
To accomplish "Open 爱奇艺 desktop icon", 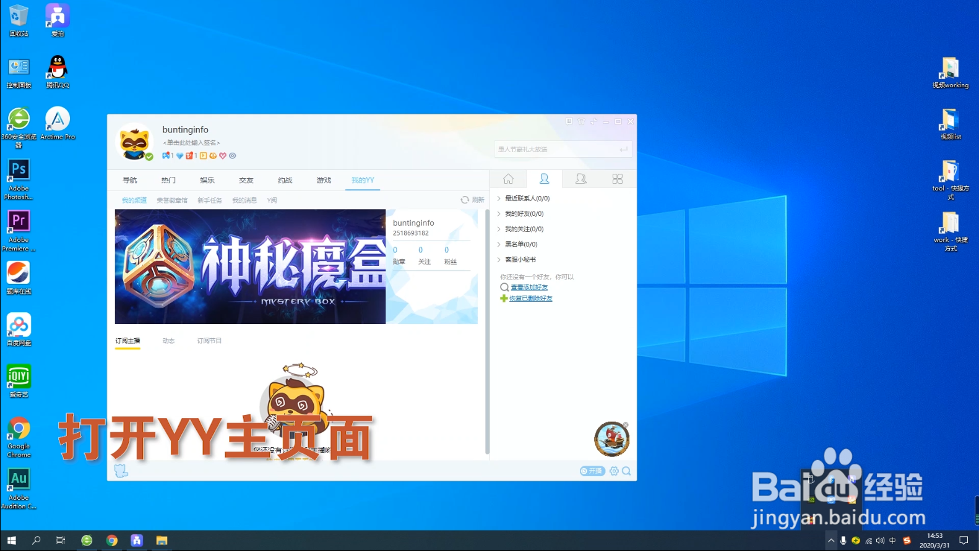I will (19, 380).
